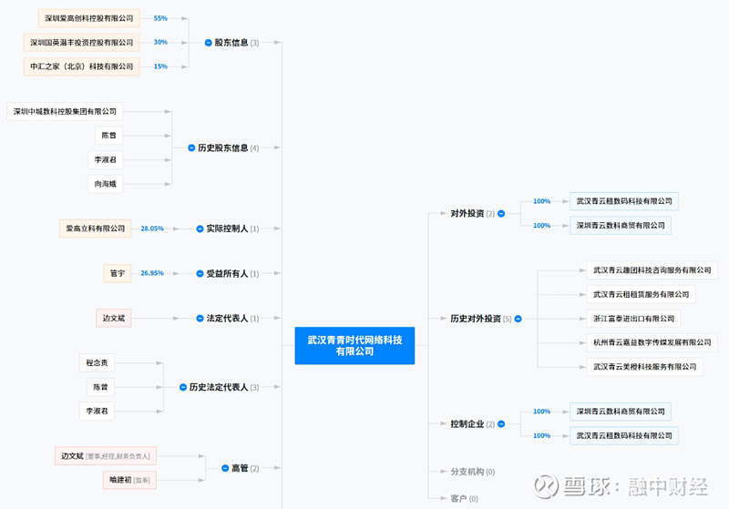The height and width of the screenshot is (509, 729).
Task: Open supervisor 喻捷初 [监事]
Action: pos(129,480)
